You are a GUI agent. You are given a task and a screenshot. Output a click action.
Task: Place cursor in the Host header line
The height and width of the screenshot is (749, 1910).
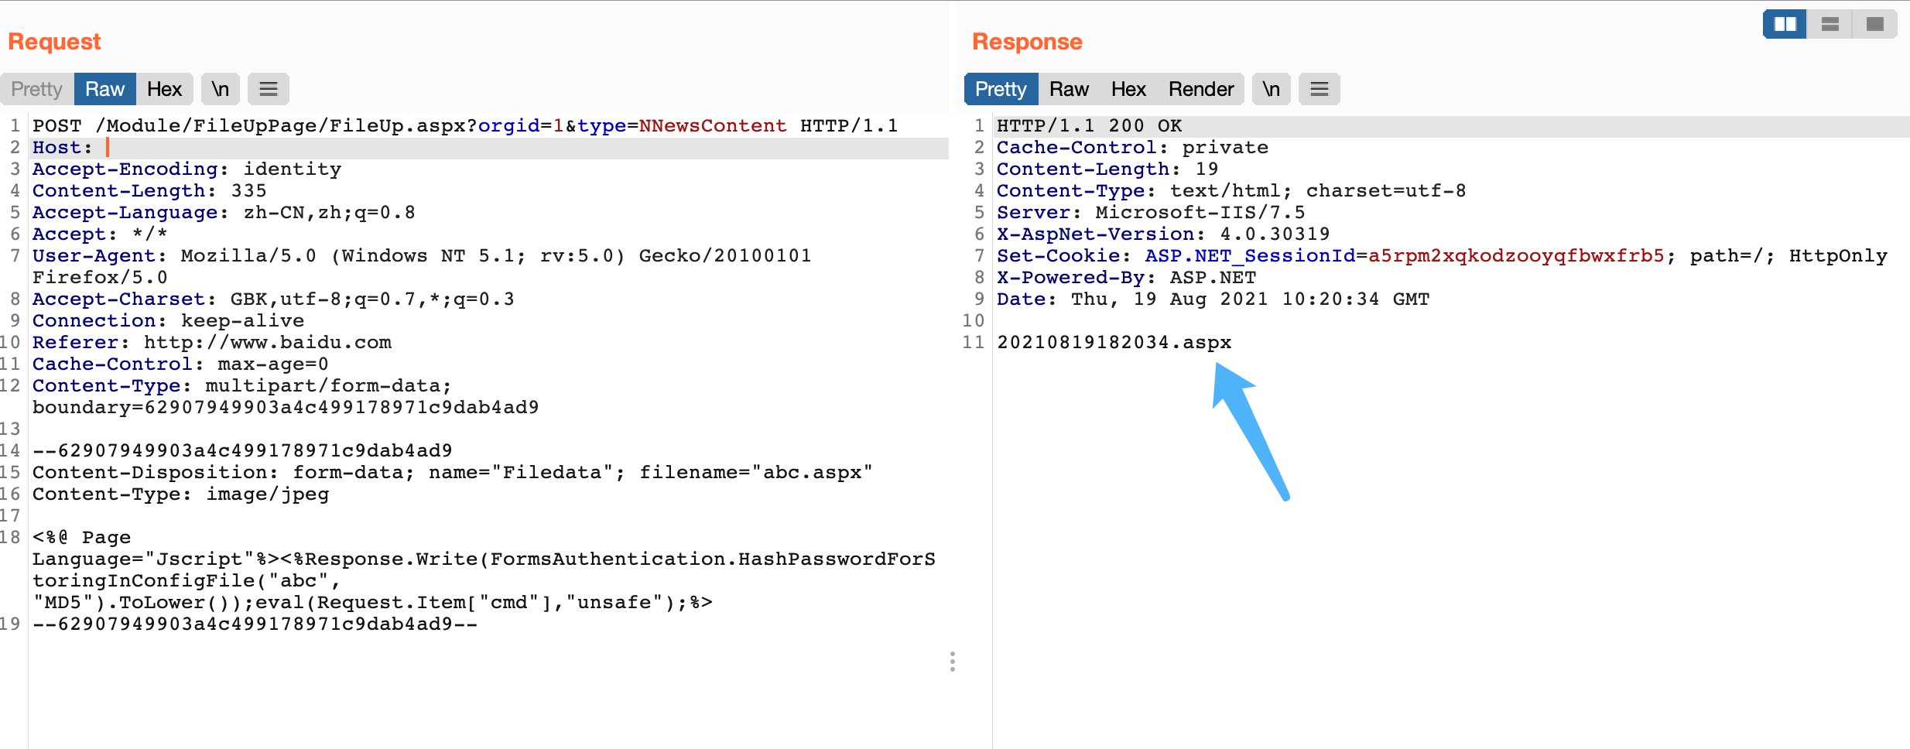tap(489, 148)
